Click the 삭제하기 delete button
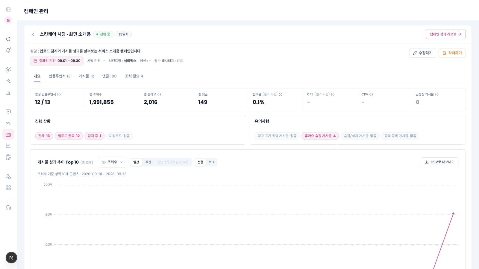Viewport: 479px width, 269px height. click(452, 53)
